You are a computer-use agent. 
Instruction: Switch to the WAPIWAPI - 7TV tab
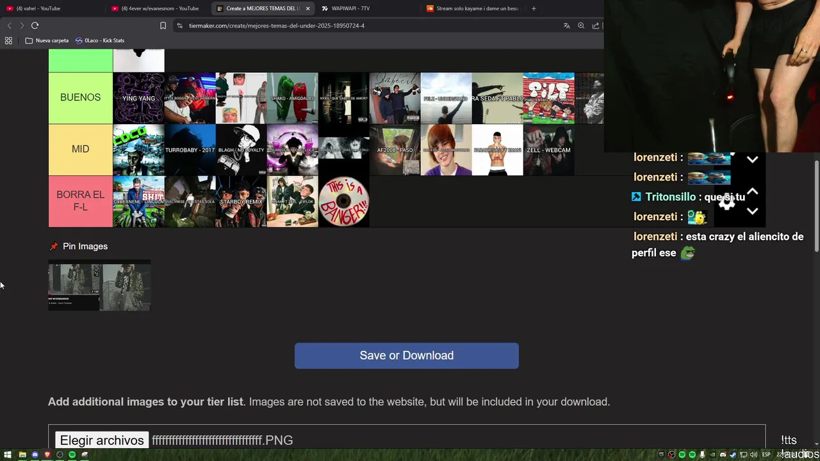(367, 8)
